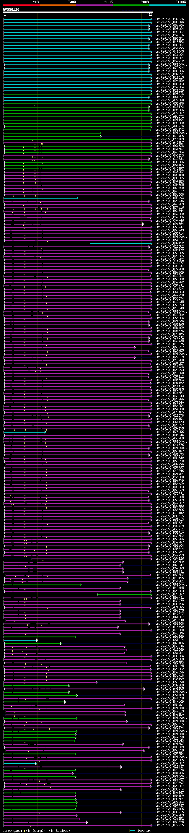Select the label UniRef100_B9N866
Image resolution: width=189 pixels, height=833 pixels.
[x=170, y=110]
